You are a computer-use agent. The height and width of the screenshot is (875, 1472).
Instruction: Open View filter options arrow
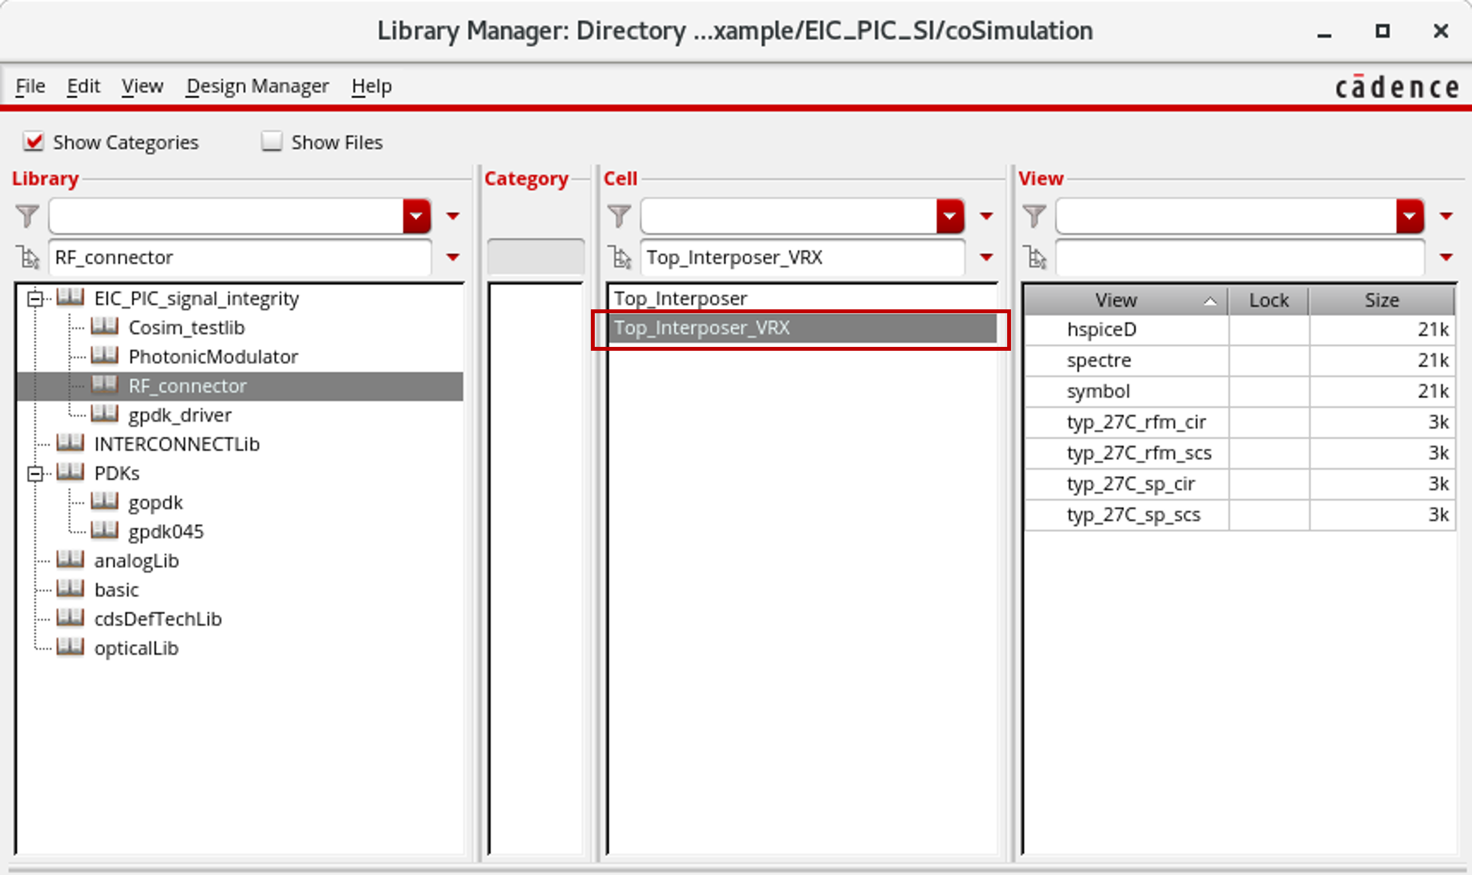[x=1446, y=217]
